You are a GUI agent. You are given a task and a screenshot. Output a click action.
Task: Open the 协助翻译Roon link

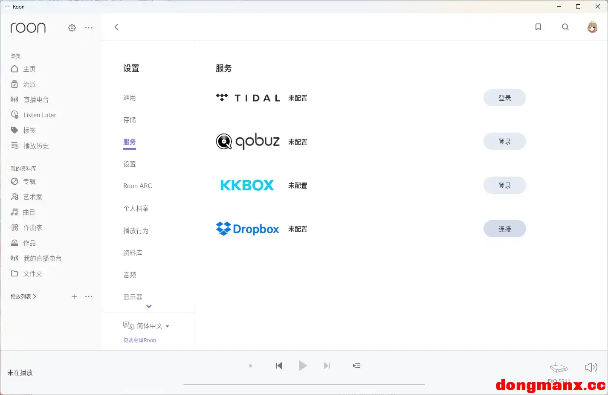139,340
